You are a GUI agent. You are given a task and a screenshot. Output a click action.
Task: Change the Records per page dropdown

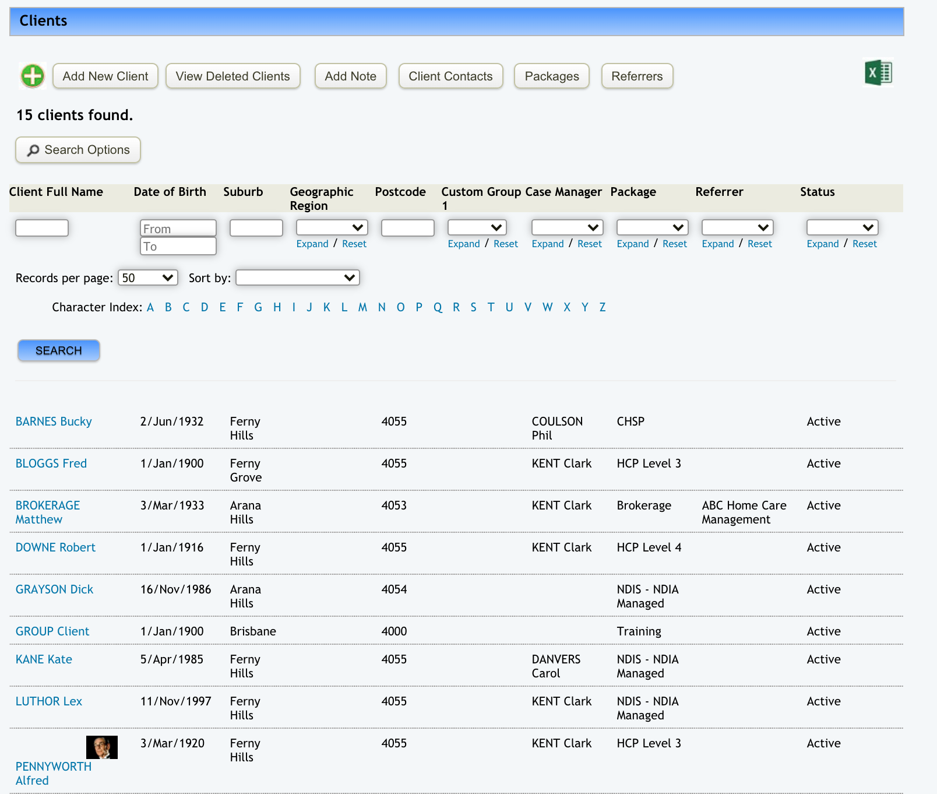[148, 277]
